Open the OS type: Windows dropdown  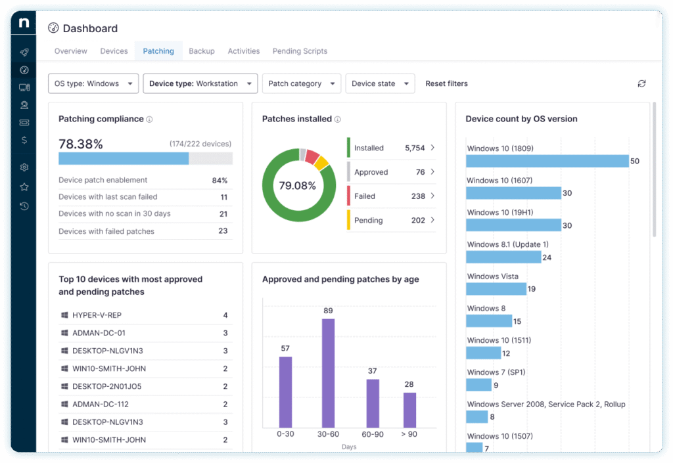[x=93, y=83]
